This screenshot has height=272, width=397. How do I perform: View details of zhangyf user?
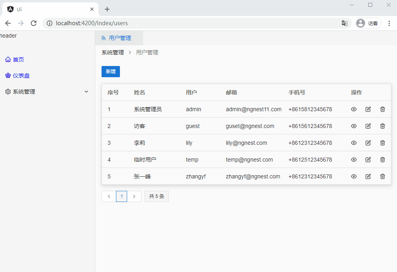(353, 176)
